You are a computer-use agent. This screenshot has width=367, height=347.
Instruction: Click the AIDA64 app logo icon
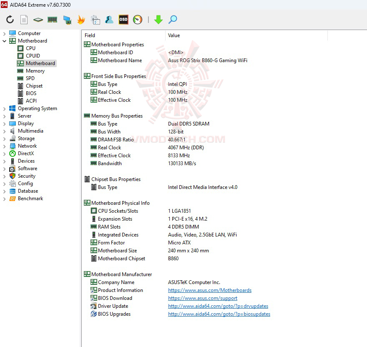[4, 5]
